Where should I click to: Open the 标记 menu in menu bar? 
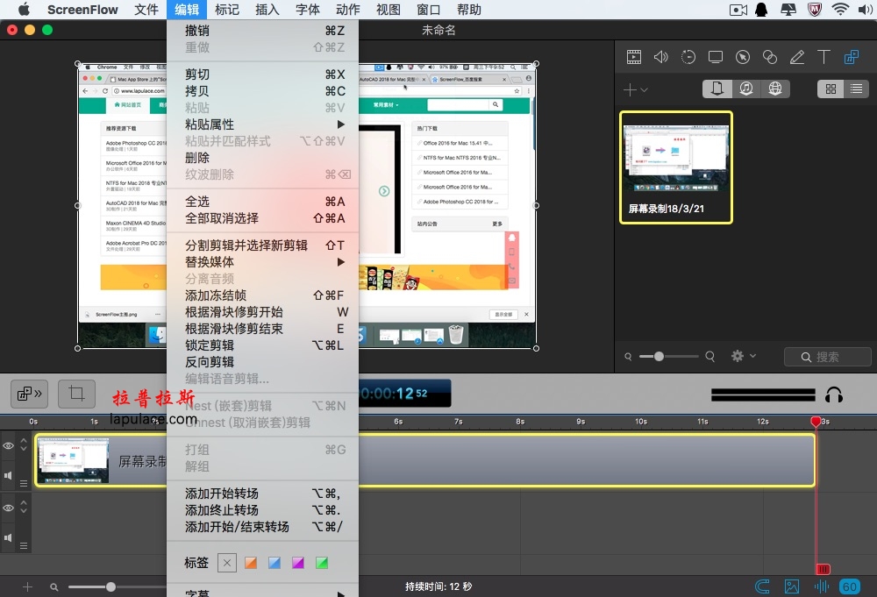(x=227, y=10)
